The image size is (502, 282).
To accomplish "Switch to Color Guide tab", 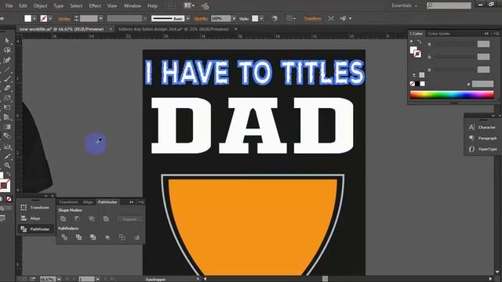I will pyautogui.click(x=439, y=34).
